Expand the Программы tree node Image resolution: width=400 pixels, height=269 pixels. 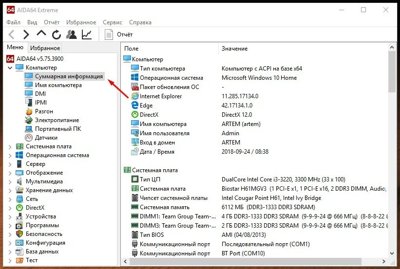point(10,226)
